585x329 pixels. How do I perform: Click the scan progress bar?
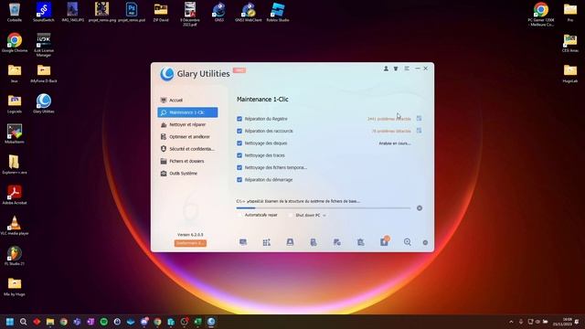pyautogui.click(x=324, y=208)
